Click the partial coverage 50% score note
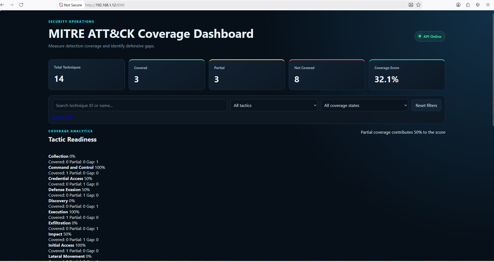 coord(403,132)
